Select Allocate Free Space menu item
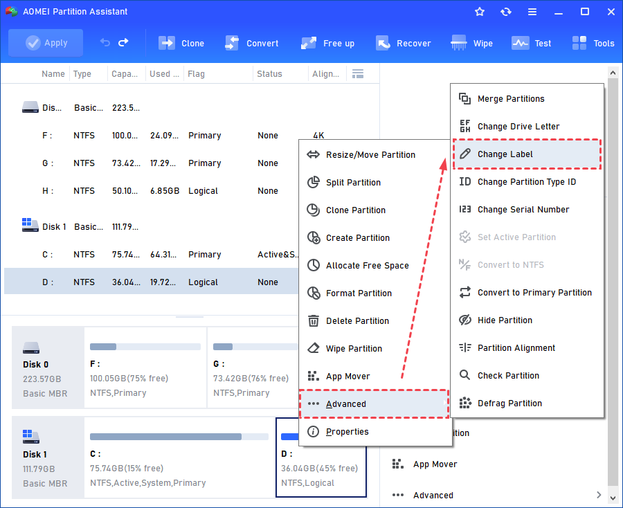623x508 pixels. [x=374, y=266]
